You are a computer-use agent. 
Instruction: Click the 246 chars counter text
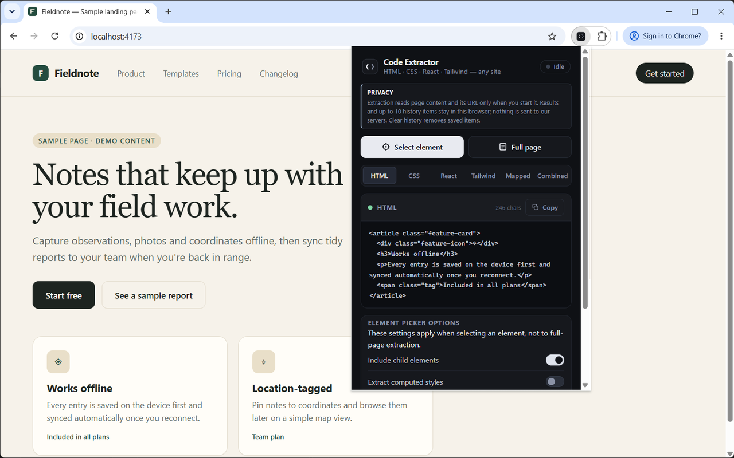[x=508, y=208]
